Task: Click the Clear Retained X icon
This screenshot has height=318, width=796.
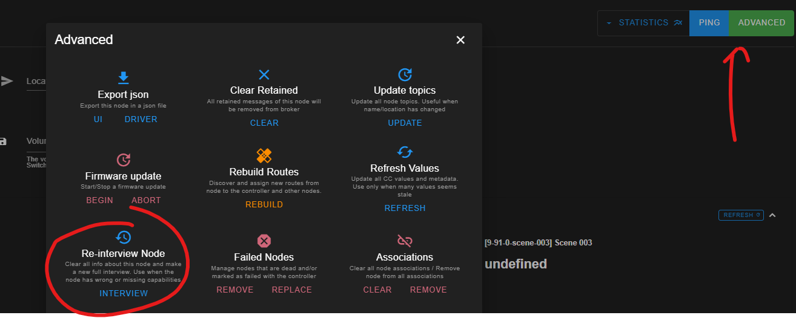Action: click(264, 74)
